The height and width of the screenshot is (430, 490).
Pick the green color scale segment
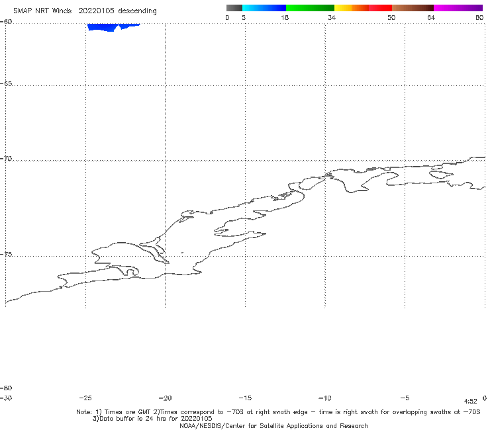pyautogui.click(x=310, y=8)
